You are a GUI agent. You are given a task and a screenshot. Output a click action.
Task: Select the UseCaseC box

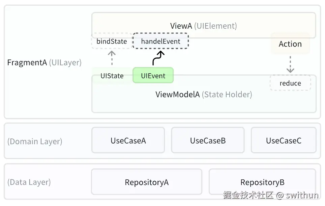[x=284, y=140]
